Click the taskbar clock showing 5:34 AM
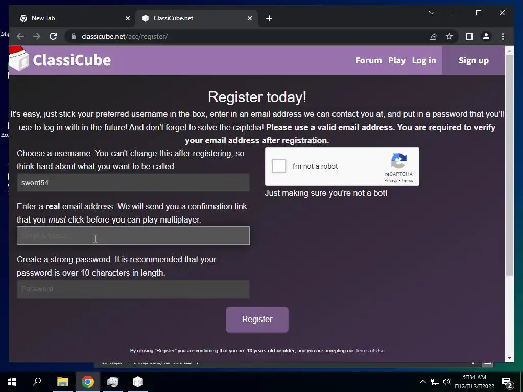The width and height of the screenshot is (523, 392). point(474,382)
